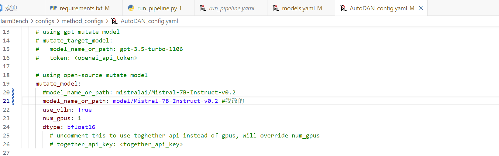The image size is (499, 156).
Task: Open the HarmBench breadcrumb folder
Action: tap(13, 21)
